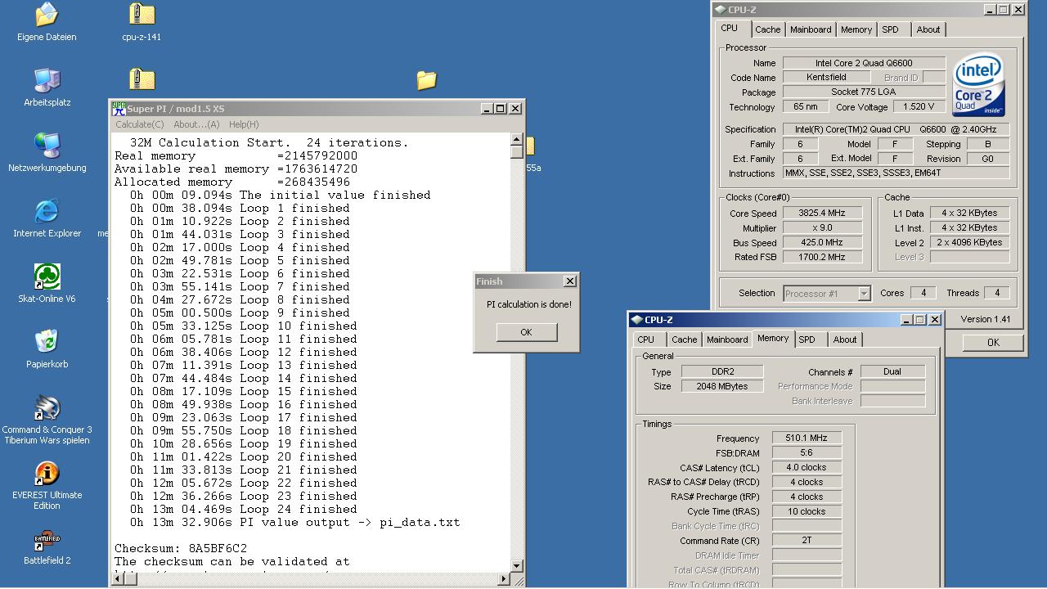
Task: Click Multiplier x 9.0 field
Action: point(822,227)
